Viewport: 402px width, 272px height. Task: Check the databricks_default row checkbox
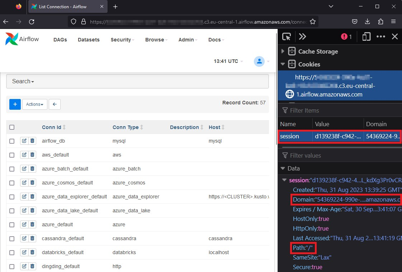point(12,252)
